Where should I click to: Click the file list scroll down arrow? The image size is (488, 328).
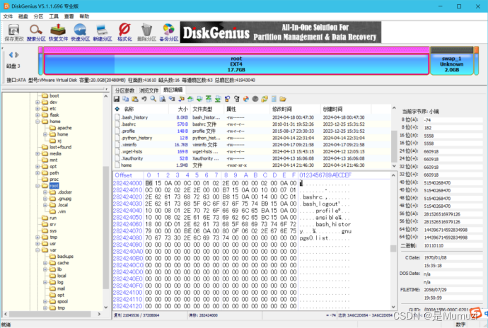pos(394,166)
